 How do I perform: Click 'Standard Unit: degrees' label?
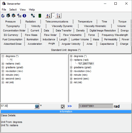(66, 50)
